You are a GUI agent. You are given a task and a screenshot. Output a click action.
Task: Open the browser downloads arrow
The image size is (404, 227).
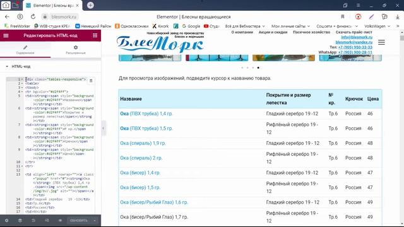pyautogui.click(x=398, y=17)
